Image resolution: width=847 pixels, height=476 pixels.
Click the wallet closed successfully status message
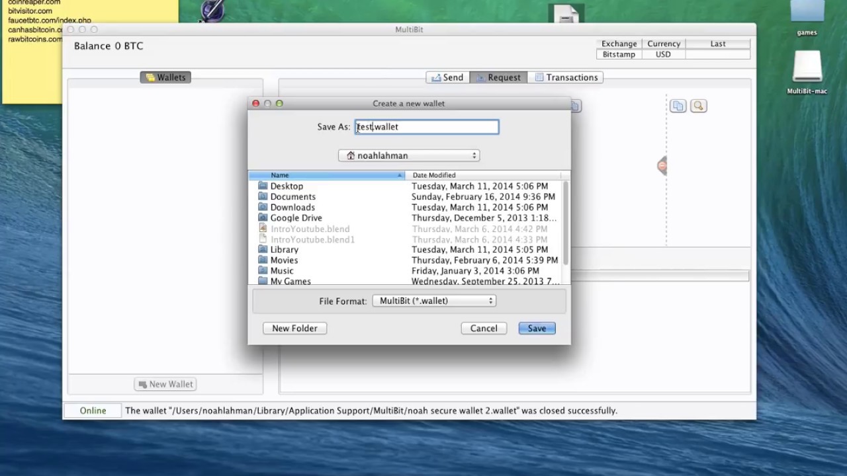coord(371,411)
